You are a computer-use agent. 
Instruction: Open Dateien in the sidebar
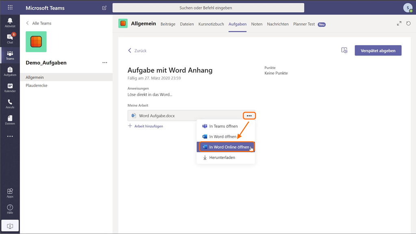(10, 120)
